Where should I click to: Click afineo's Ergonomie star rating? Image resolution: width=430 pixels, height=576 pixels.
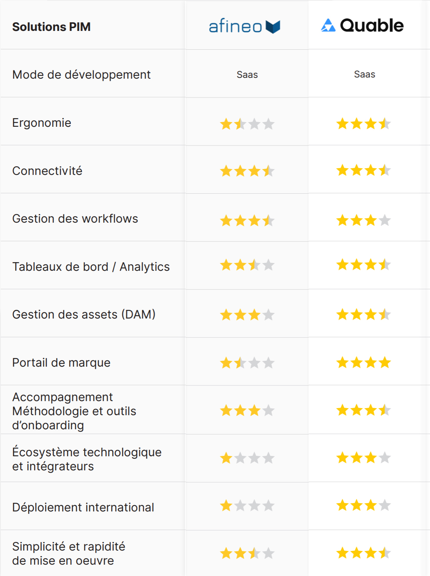pos(247,124)
